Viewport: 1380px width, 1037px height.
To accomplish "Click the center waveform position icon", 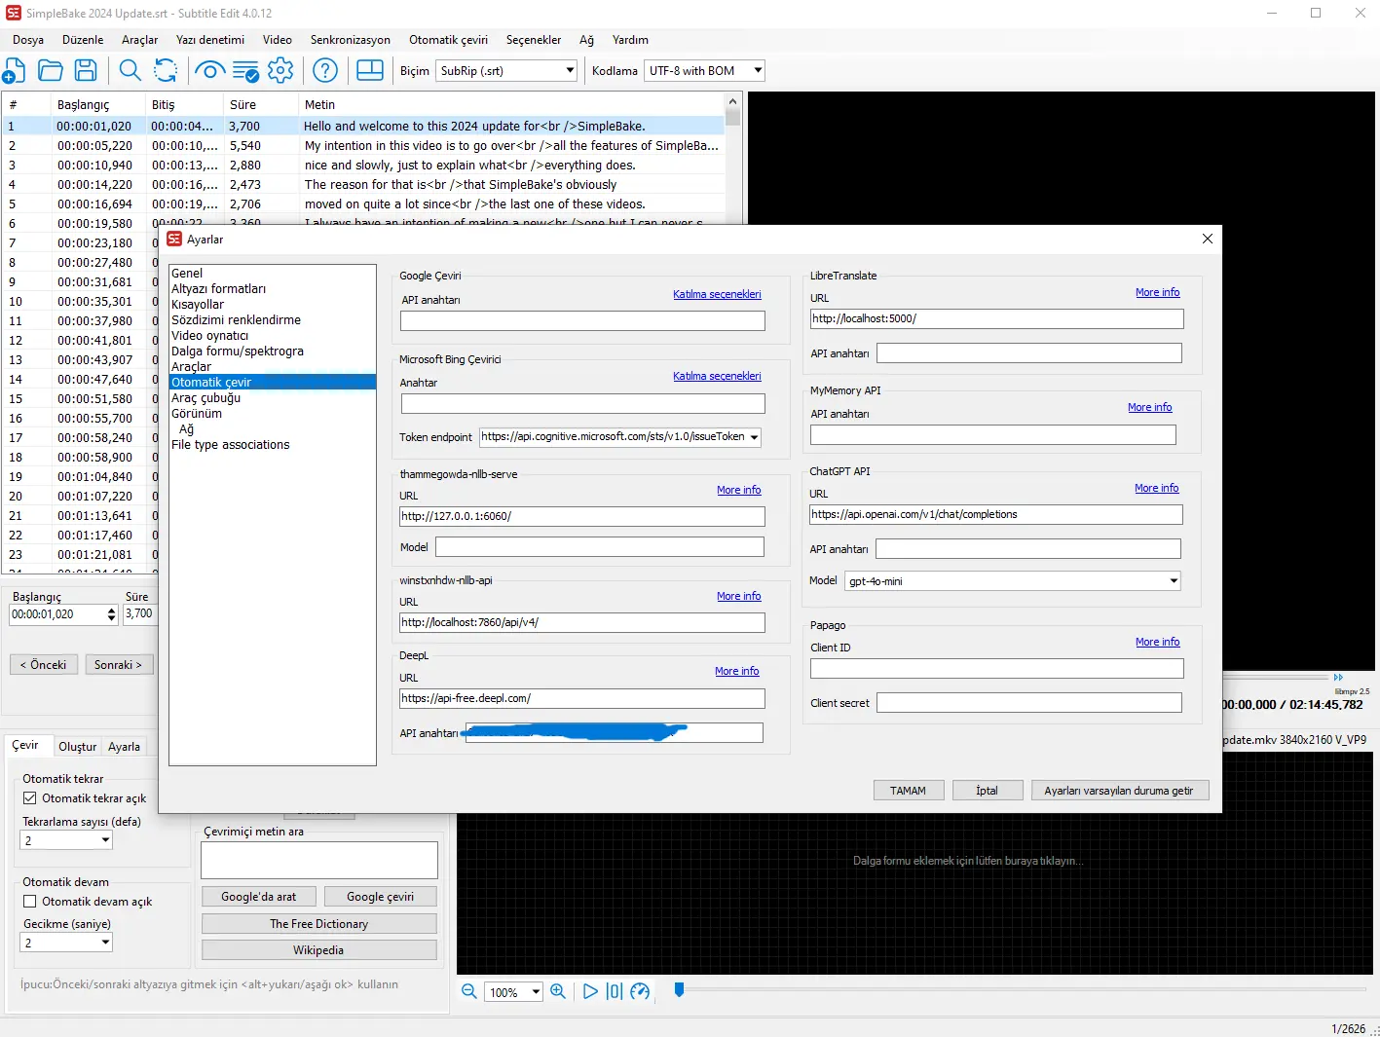I will [x=615, y=991].
